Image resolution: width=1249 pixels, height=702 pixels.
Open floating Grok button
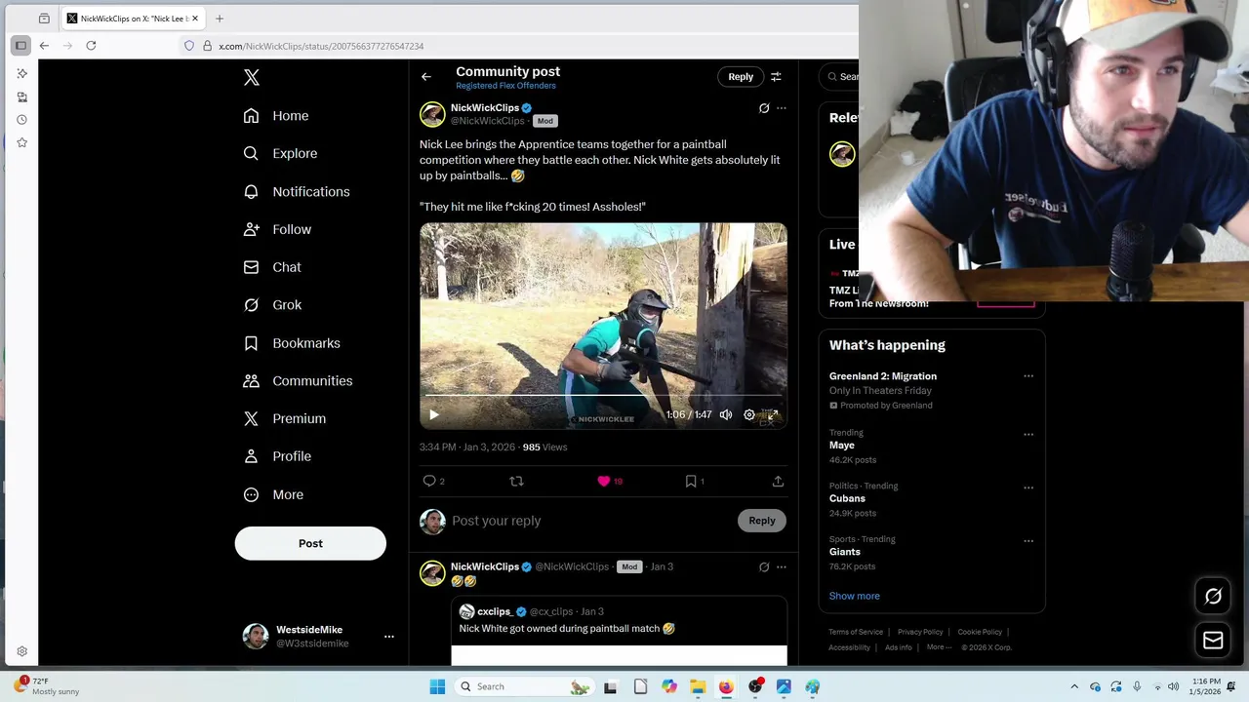coord(1213,596)
